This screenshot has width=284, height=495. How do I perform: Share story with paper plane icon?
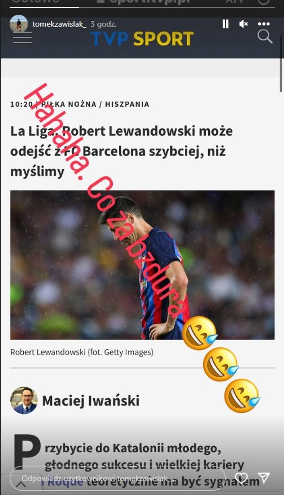pyautogui.click(x=263, y=478)
